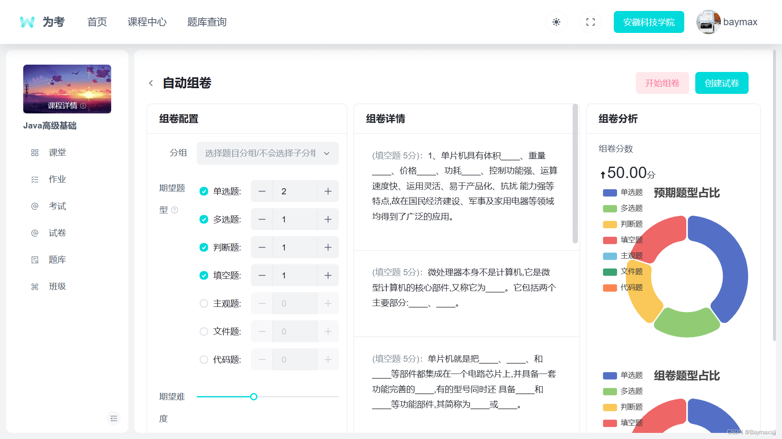Create the paper with 创建试卷
The width and height of the screenshot is (782, 439).
[721, 83]
